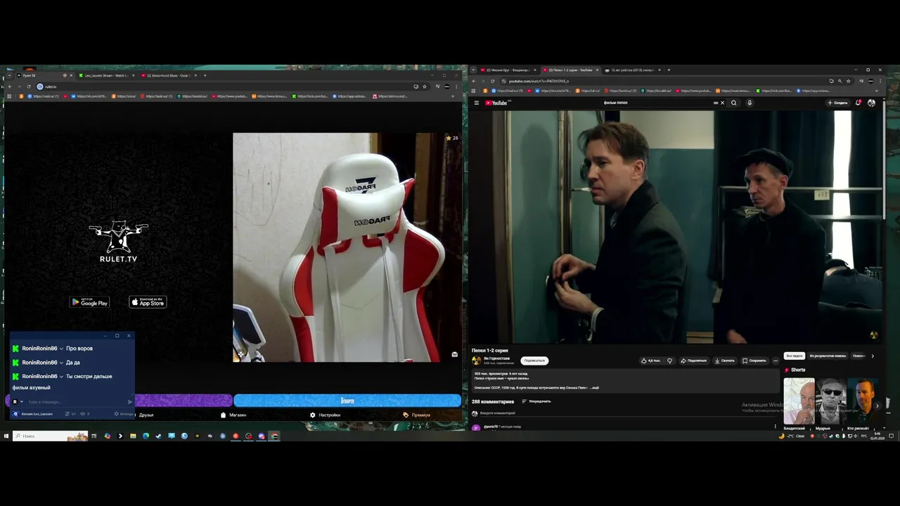The height and width of the screenshot is (506, 900).
Task: Click the YouTube search magnifier button
Action: click(x=733, y=103)
